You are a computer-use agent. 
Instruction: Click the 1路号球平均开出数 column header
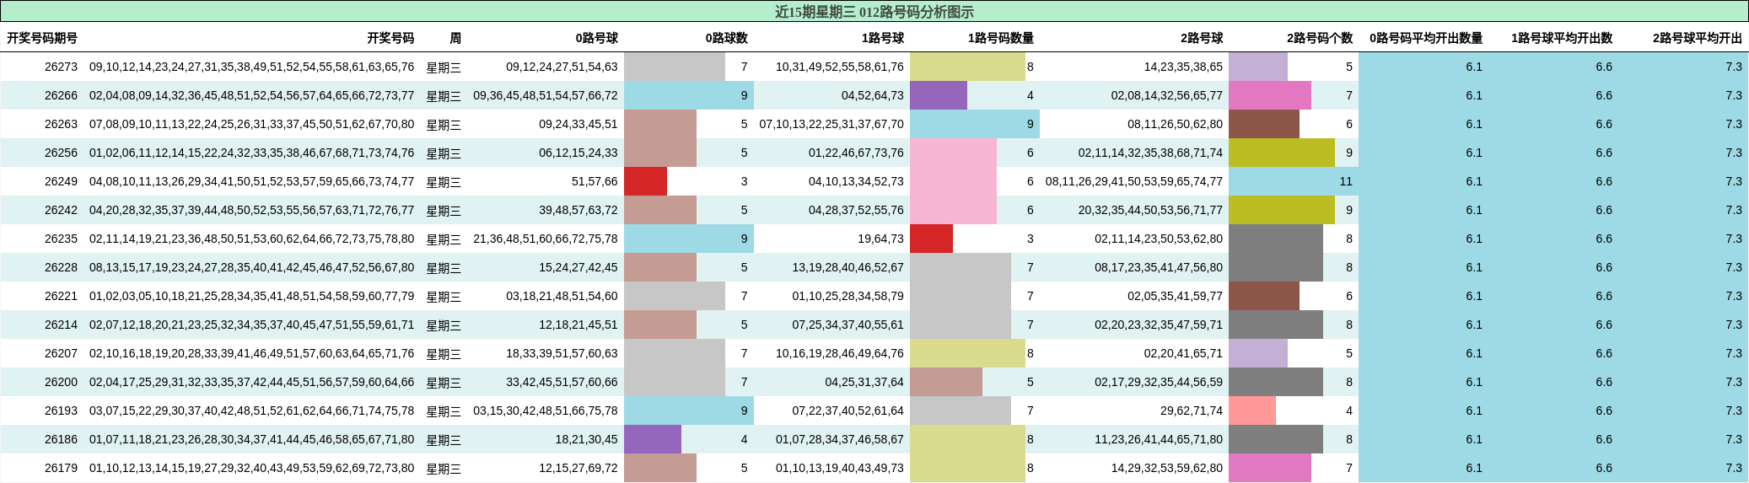1562,38
